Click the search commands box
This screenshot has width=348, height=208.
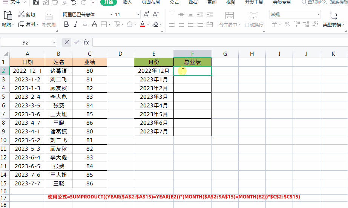[325, 2]
